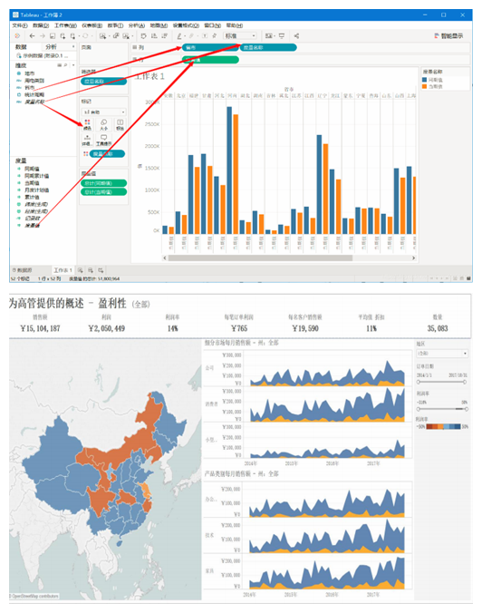Open the 文件(F) menu
The width and height of the screenshot is (482, 613).
tap(20, 25)
